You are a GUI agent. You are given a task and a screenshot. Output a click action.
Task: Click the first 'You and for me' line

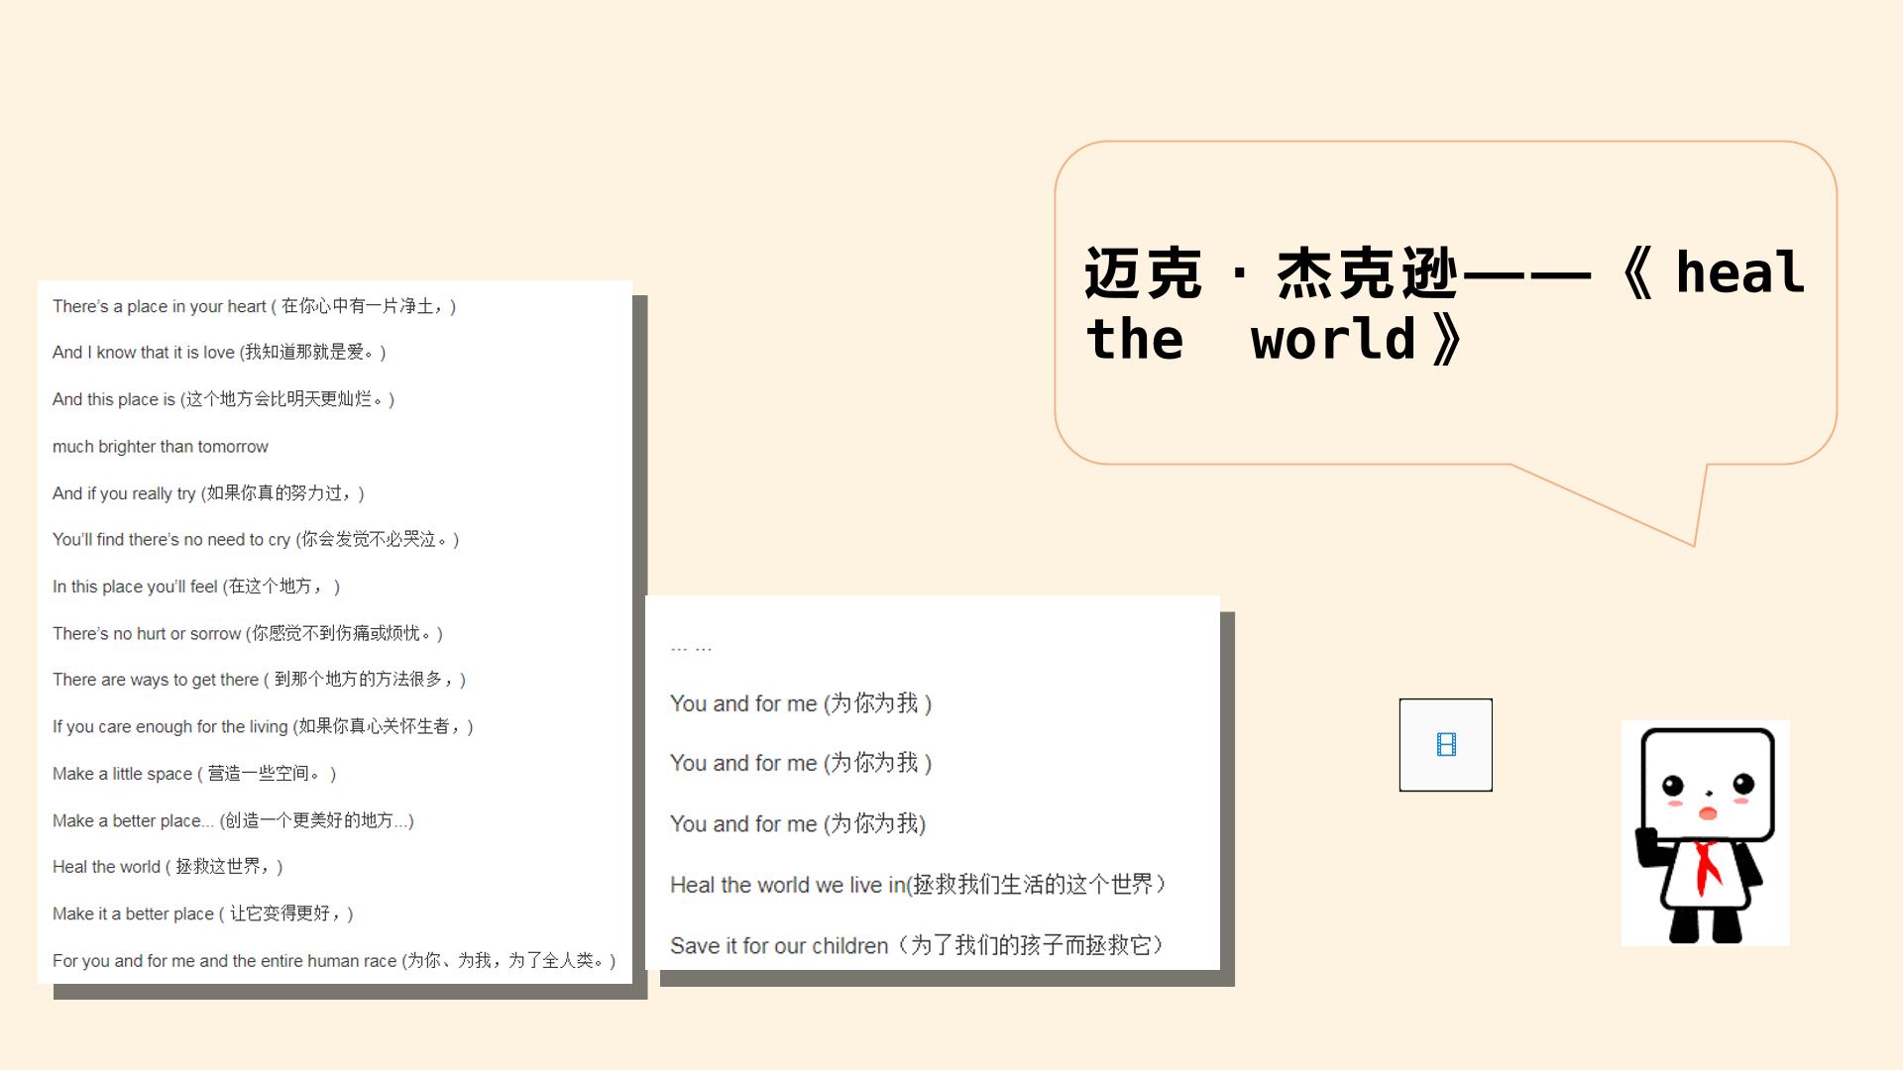801,703
